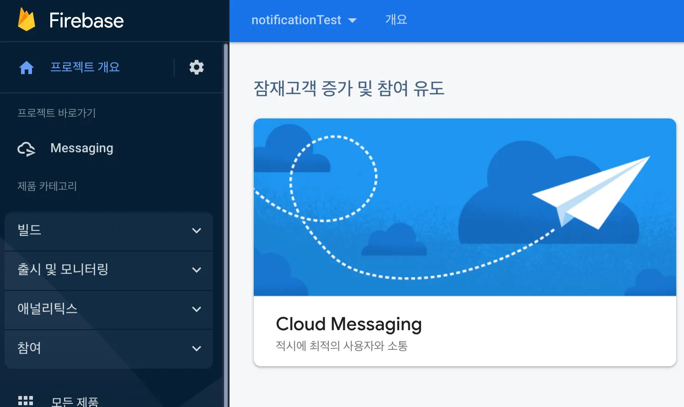This screenshot has width=684, height=407.
Task: Click the paper plane banner image
Action: click(465, 207)
